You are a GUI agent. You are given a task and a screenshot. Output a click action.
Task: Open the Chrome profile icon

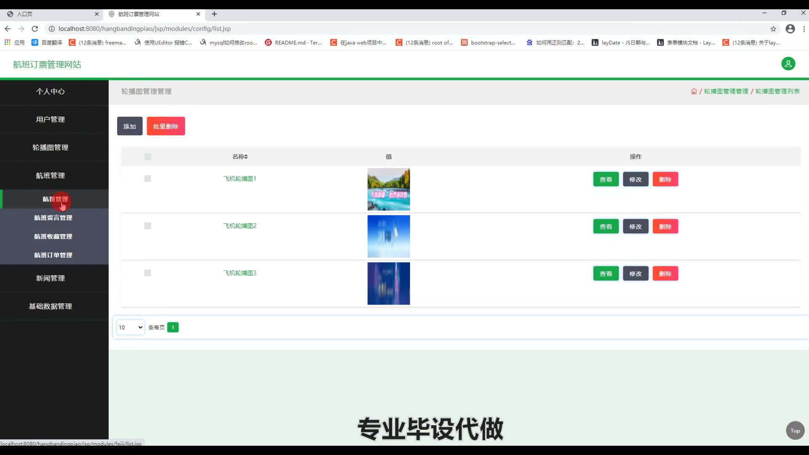(x=790, y=29)
